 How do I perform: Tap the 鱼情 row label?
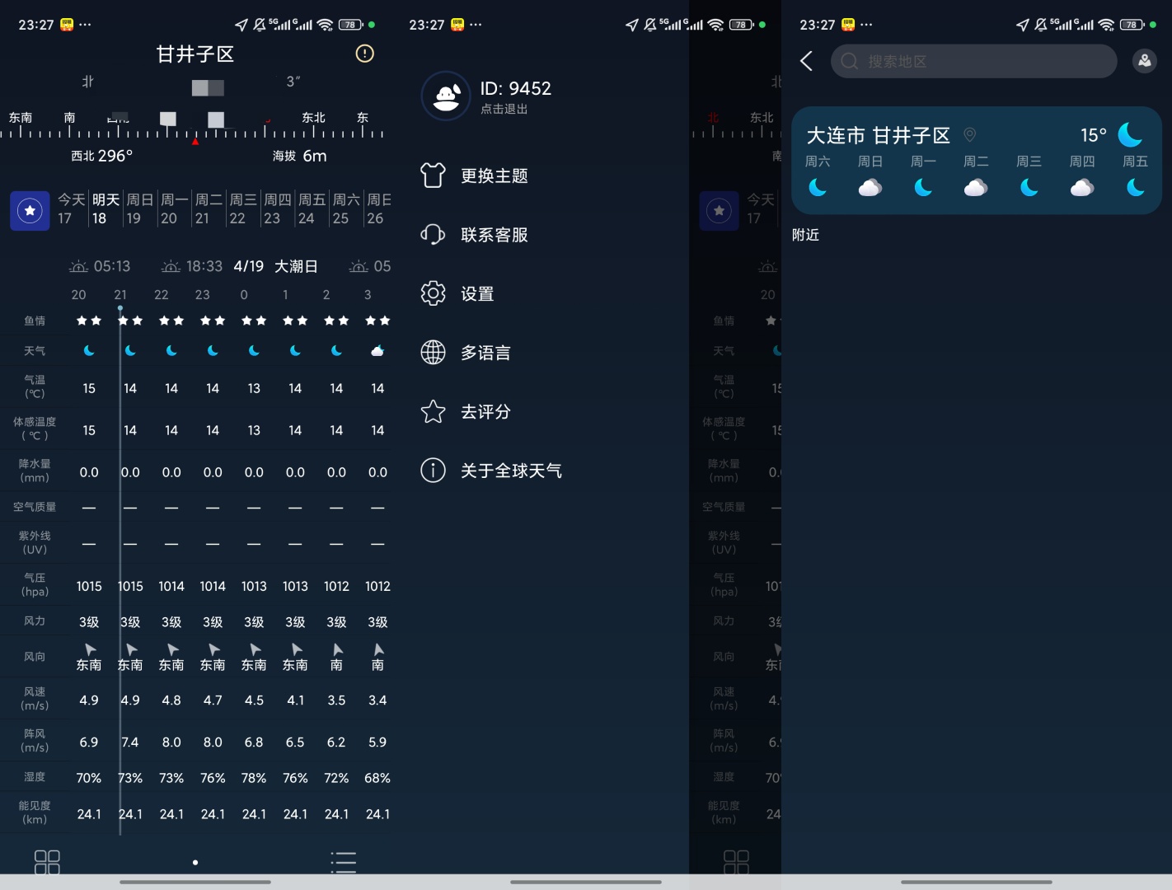pyautogui.click(x=35, y=321)
